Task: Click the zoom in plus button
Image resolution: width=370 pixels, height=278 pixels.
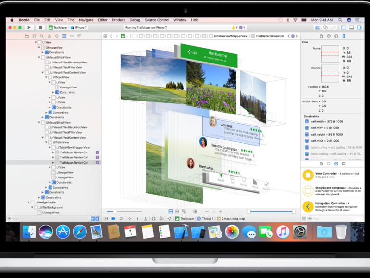Action: [221, 212]
